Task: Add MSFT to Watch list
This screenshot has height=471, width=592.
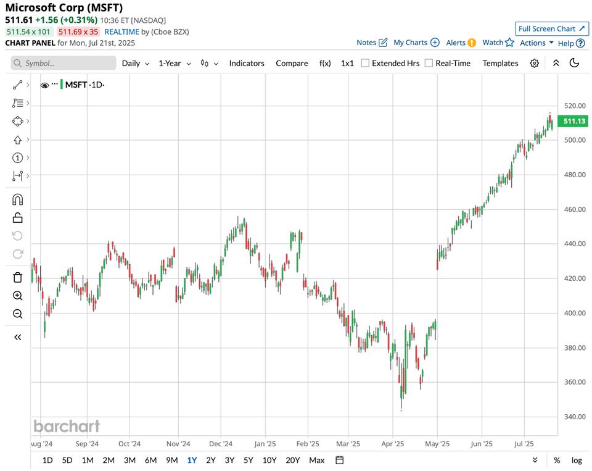Action: tap(498, 43)
